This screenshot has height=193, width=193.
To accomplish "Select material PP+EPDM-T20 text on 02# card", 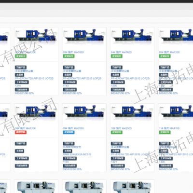I will (34, 78).
